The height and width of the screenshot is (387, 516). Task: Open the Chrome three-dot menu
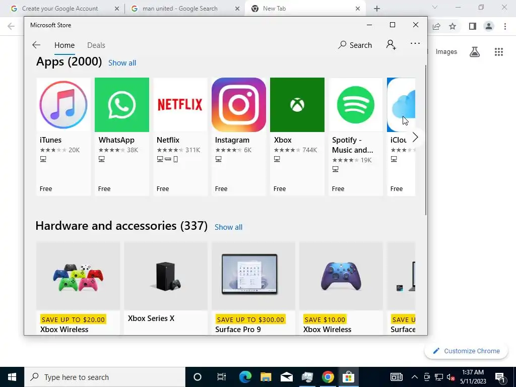pyautogui.click(x=505, y=26)
